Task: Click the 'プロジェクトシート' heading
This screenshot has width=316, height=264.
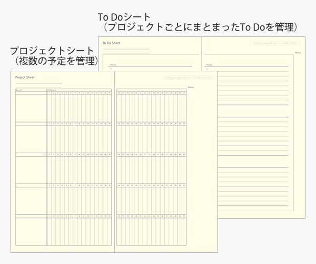Action: click(52, 51)
